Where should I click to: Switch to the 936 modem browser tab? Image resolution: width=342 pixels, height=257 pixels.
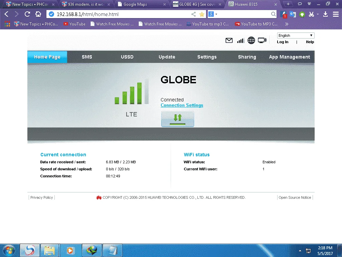pyautogui.click(x=86, y=4)
